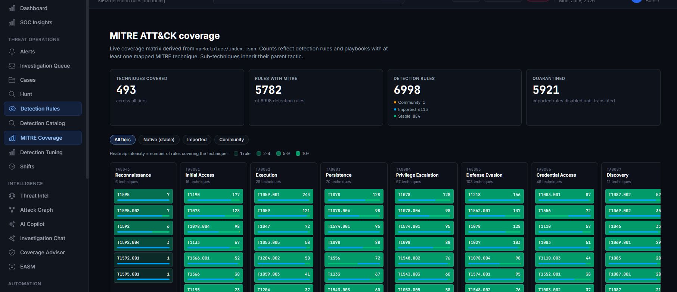Click technique T1083 in Discovery

click(x=633, y=260)
